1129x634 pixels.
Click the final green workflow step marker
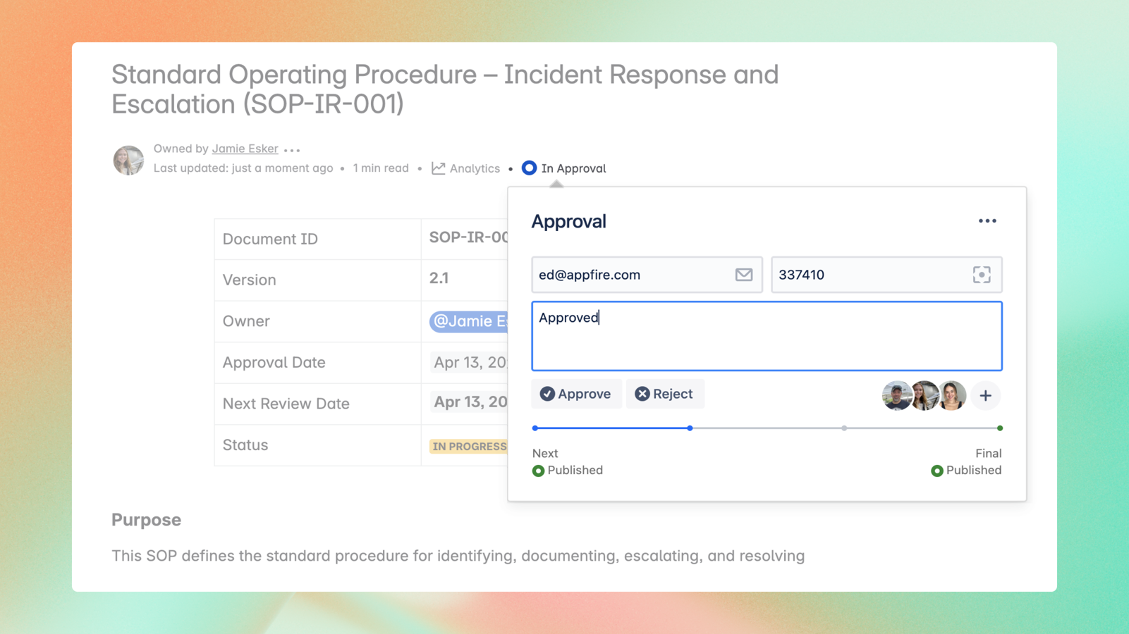tap(999, 428)
